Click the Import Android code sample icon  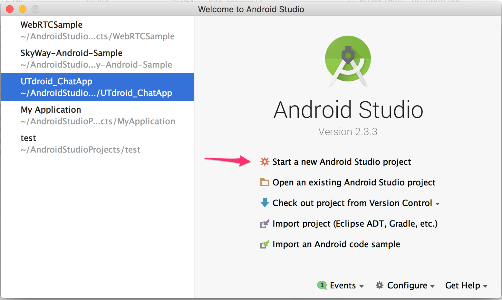click(264, 244)
